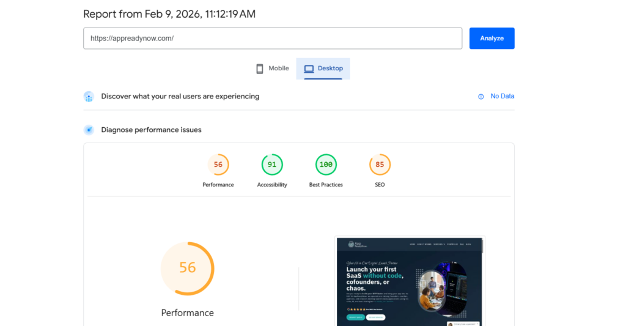Click the desktop laptop icon

click(309, 69)
